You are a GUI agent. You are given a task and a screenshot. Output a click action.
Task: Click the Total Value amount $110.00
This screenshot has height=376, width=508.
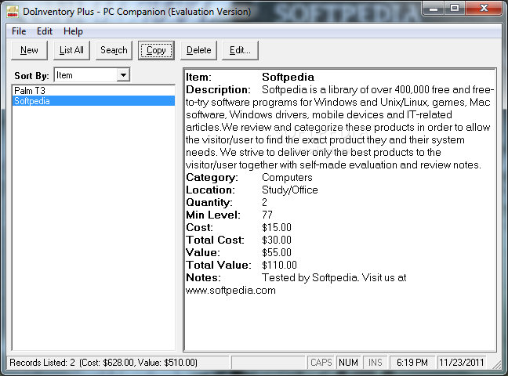[x=279, y=265]
